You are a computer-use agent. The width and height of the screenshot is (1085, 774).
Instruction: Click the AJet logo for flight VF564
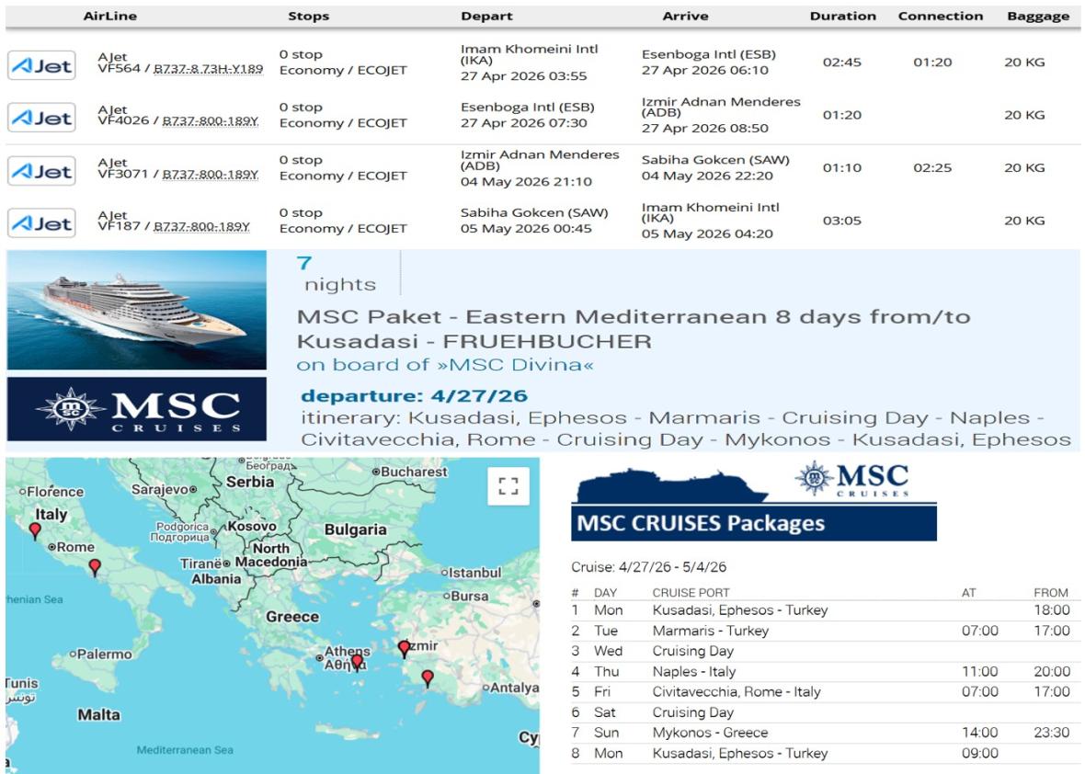coord(41,66)
